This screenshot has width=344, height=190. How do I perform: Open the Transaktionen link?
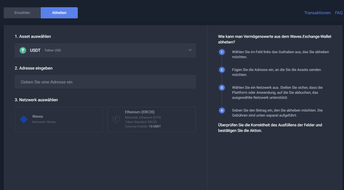tap(317, 13)
